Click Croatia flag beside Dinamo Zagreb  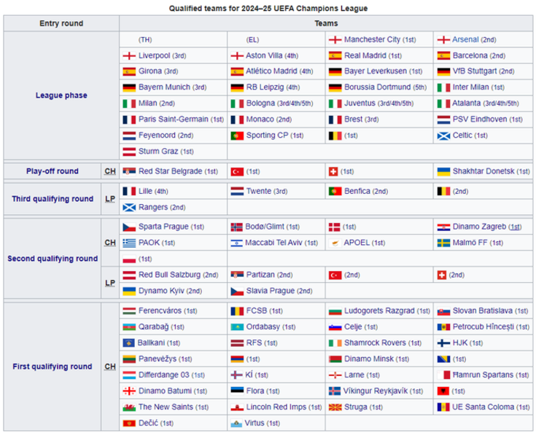point(443,227)
